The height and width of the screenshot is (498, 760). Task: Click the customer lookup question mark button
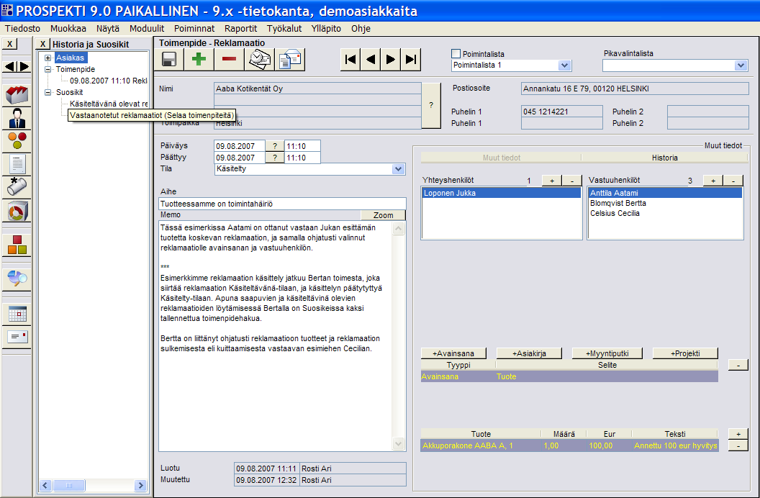pyautogui.click(x=431, y=105)
